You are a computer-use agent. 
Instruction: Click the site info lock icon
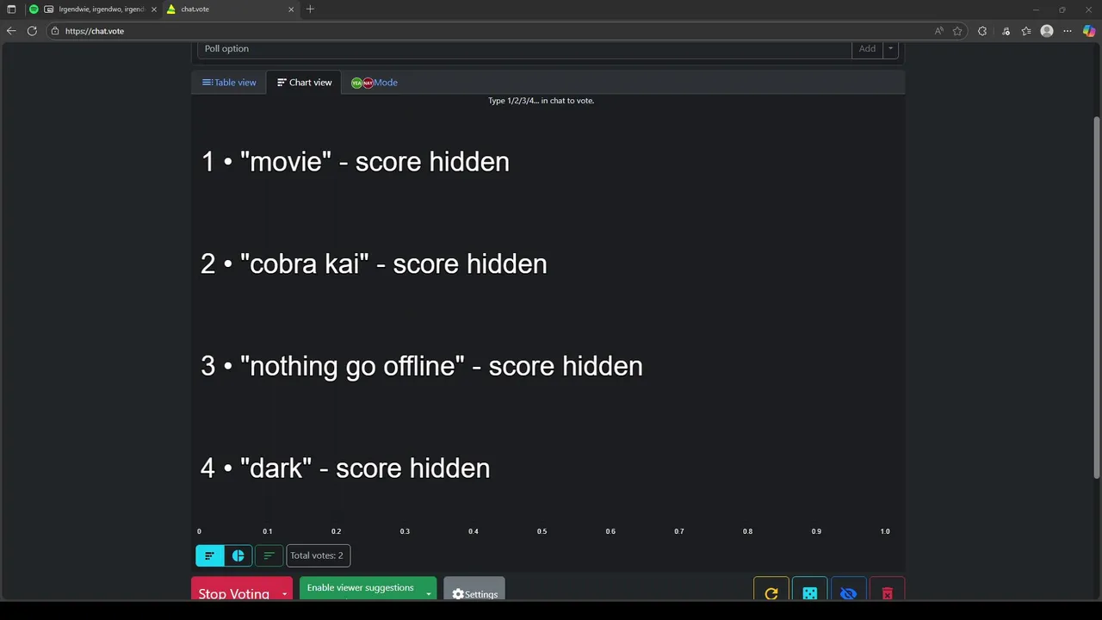pos(55,31)
